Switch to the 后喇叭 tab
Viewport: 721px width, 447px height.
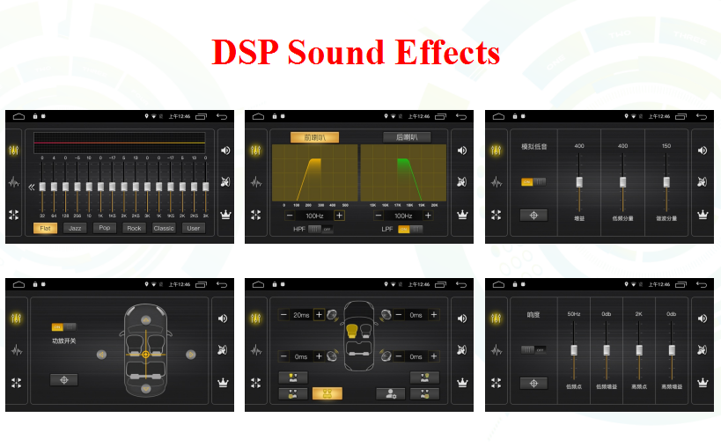point(407,137)
